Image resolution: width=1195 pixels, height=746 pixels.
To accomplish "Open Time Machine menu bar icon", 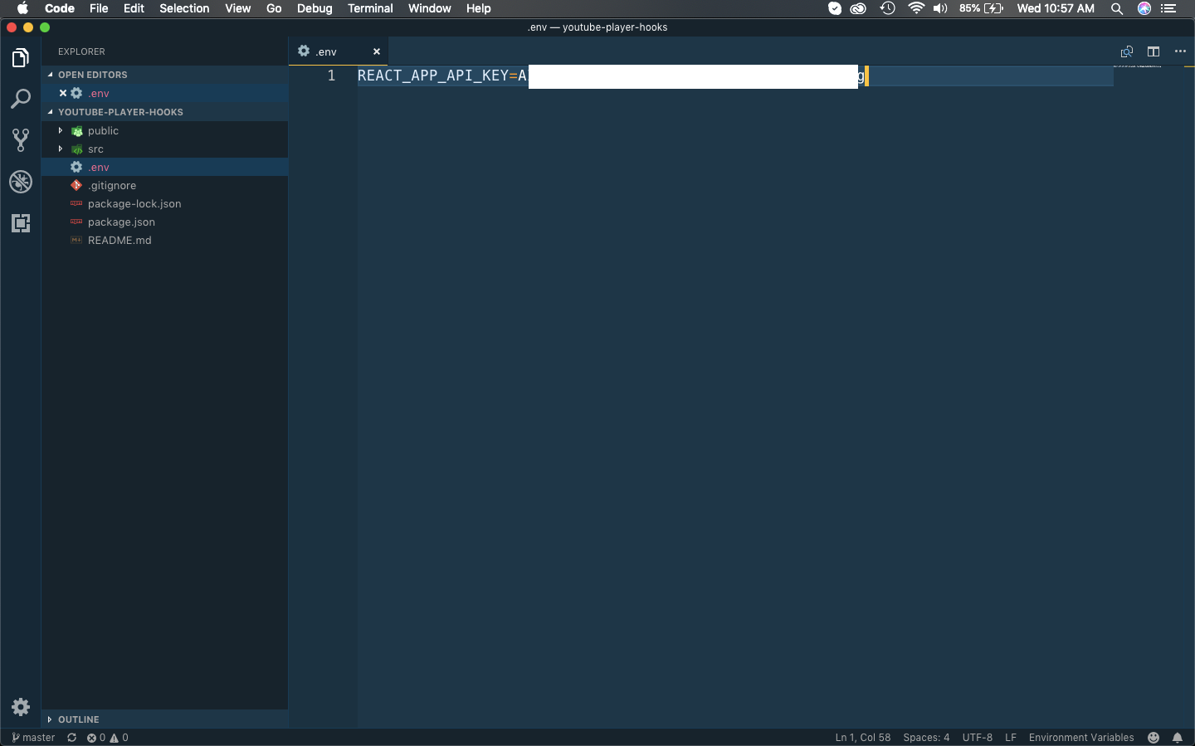I will coord(887,8).
